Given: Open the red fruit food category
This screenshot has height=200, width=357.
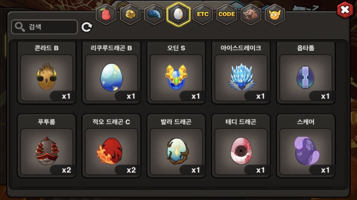Looking at the screenshot, I should (x=106, y=14).
